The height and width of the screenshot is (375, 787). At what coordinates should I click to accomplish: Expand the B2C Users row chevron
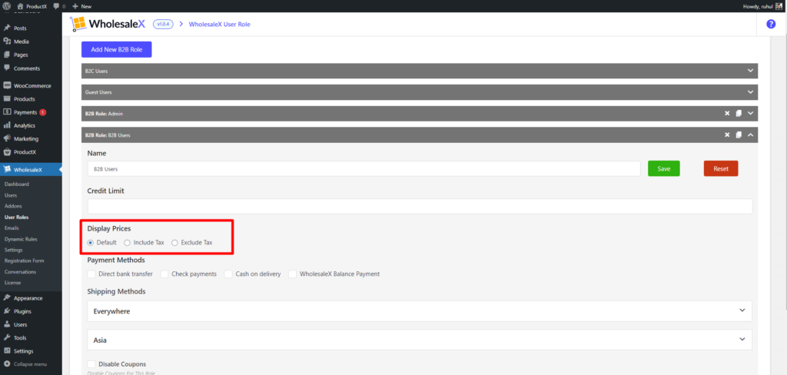pyautogui.click(x=750, y=71)
